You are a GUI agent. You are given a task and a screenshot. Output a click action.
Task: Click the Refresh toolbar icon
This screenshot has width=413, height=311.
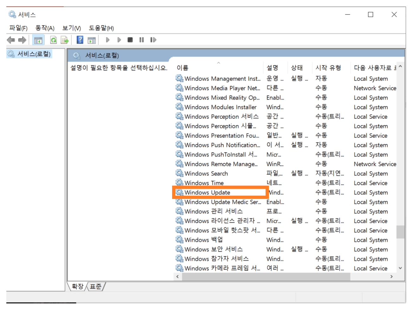pos(54,40)
